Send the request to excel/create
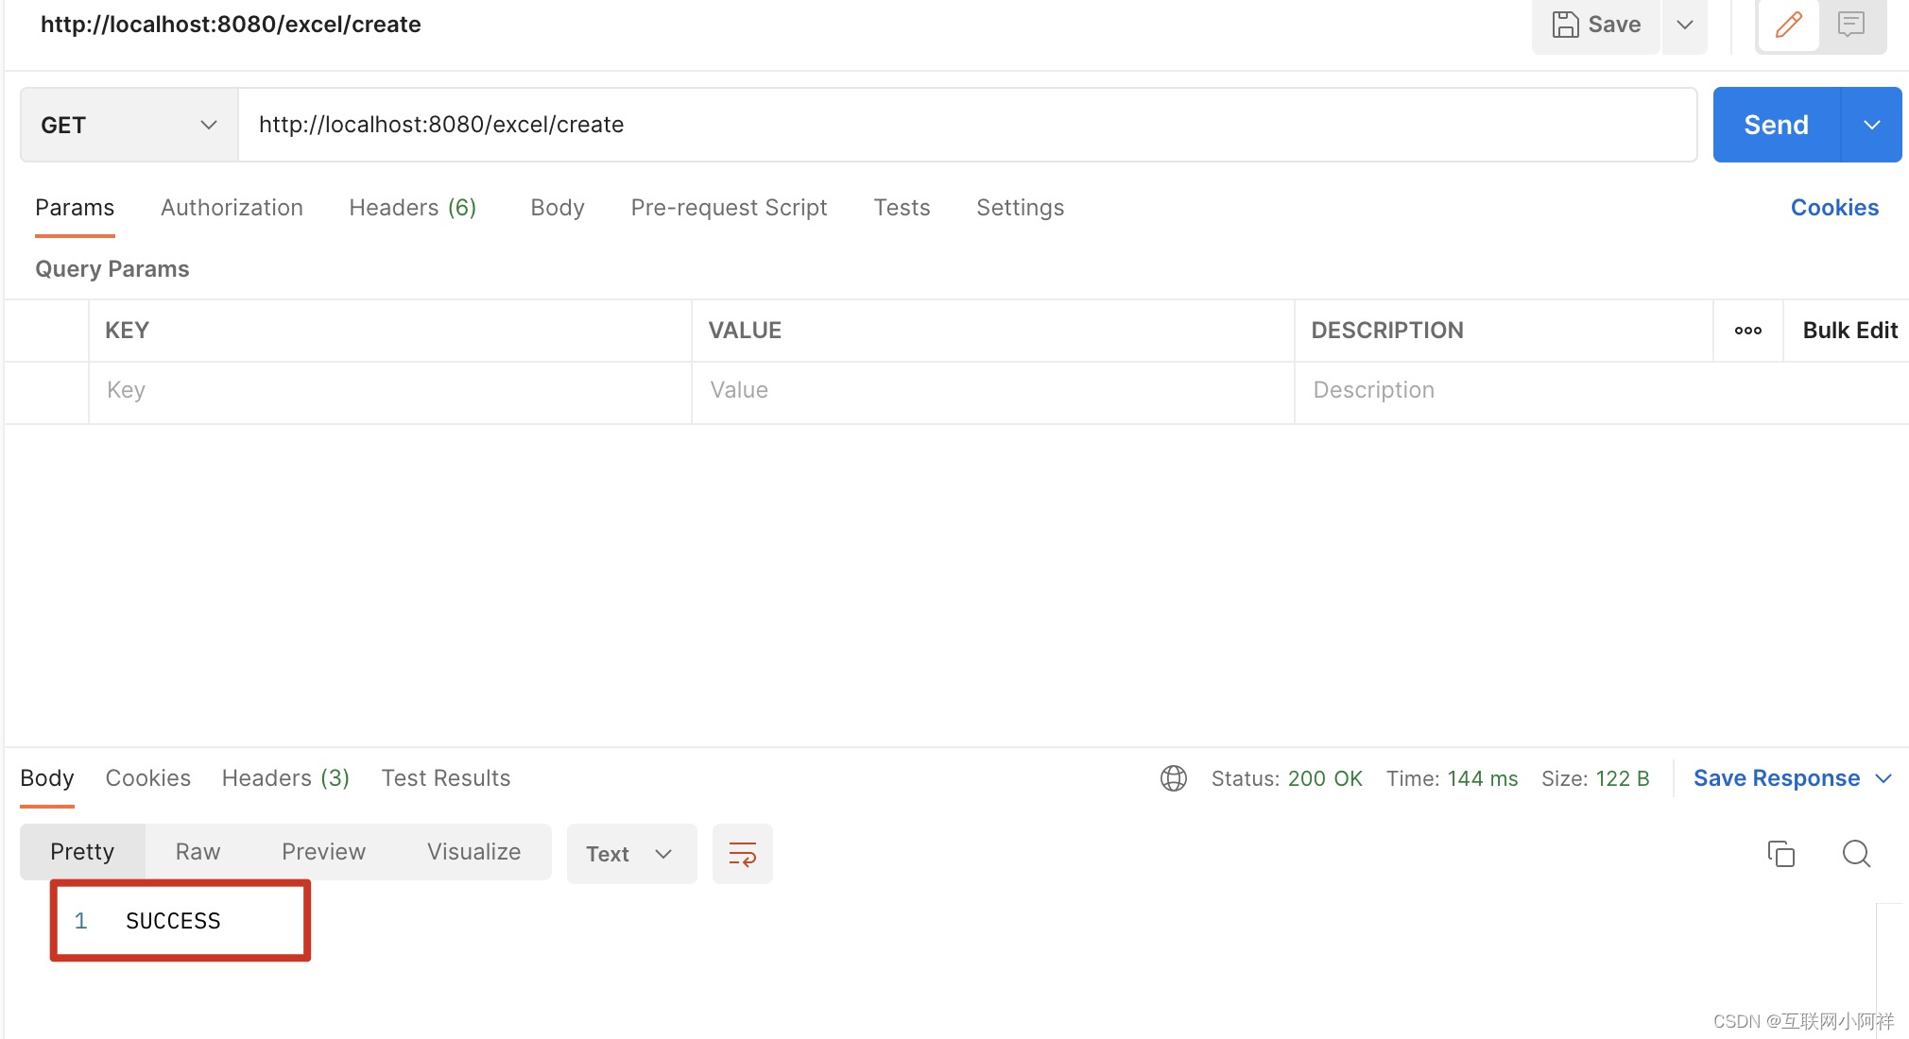The width and height of the screenshot is (1909, 1039). 1775,124
